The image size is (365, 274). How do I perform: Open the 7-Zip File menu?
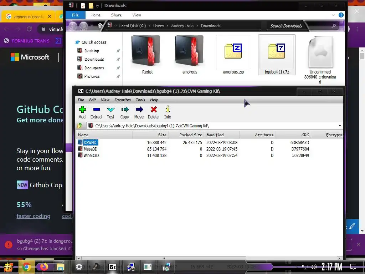81,100
